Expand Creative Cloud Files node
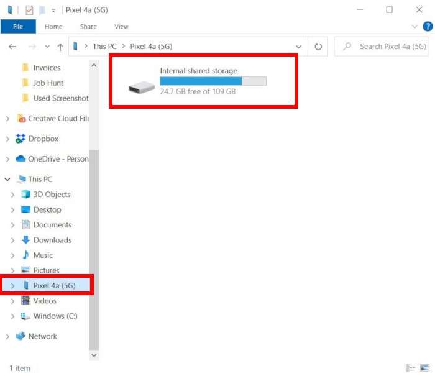 pyautogui.click(x=7, y=119)
